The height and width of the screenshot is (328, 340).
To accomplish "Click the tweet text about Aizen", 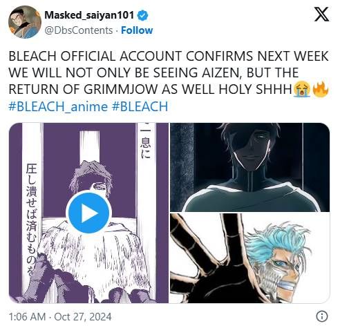I will (x=169, y=73).
